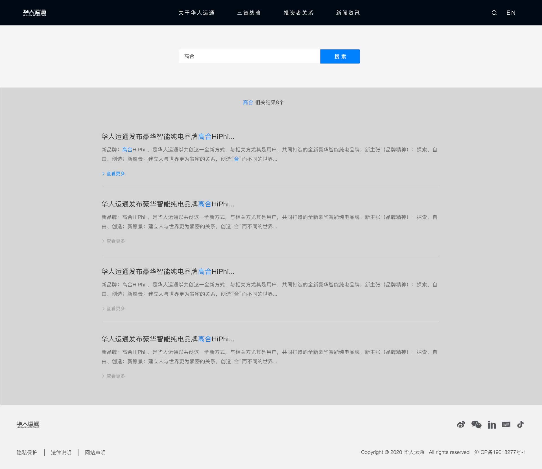The width and height of the screenshot is (542, 469).
Task: Click the Human Horizons logo in header
Action: tap(34, 13)
